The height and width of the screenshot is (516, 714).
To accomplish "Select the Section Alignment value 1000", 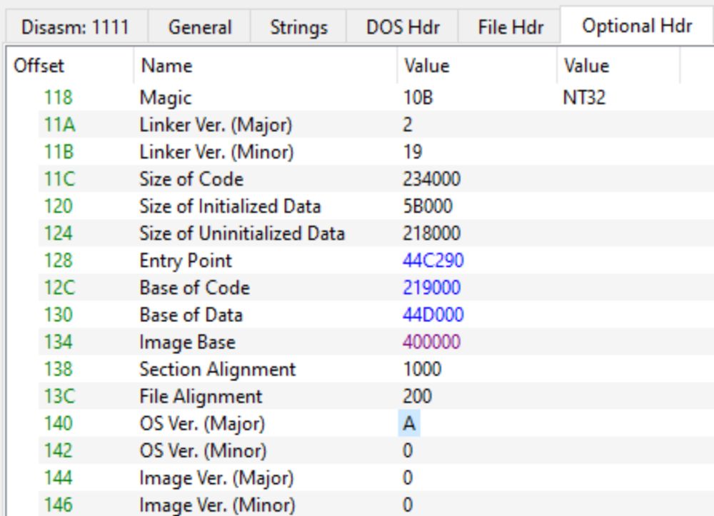I will click(x=422, y=369).
